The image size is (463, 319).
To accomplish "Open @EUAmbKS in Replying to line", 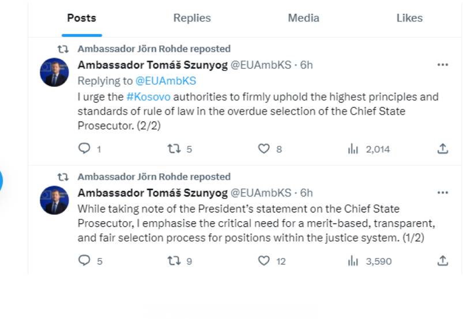I will [x=165, y=81].
